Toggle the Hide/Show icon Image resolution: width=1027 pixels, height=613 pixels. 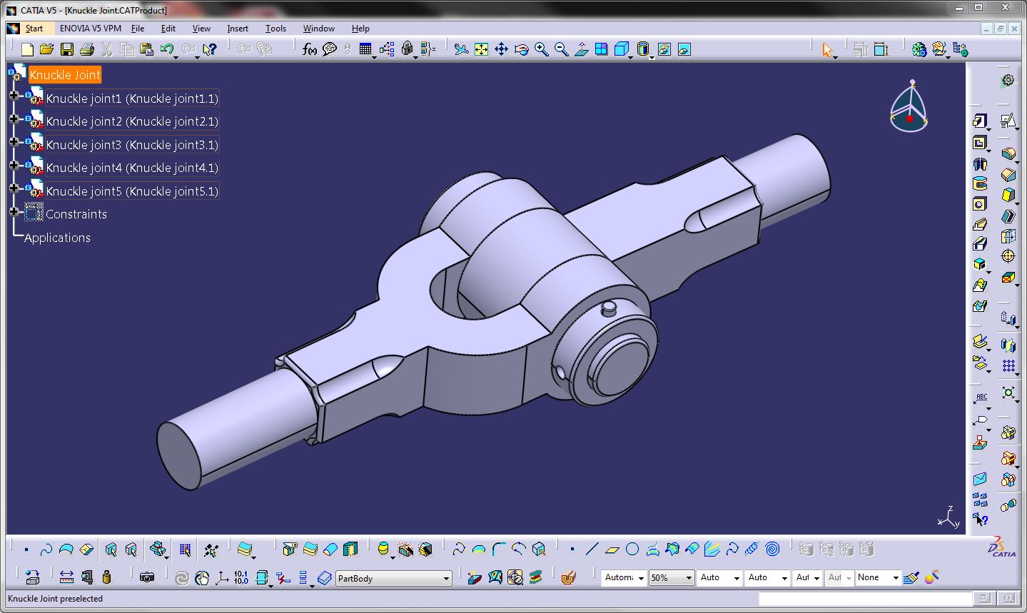click(x=664, y=49)
